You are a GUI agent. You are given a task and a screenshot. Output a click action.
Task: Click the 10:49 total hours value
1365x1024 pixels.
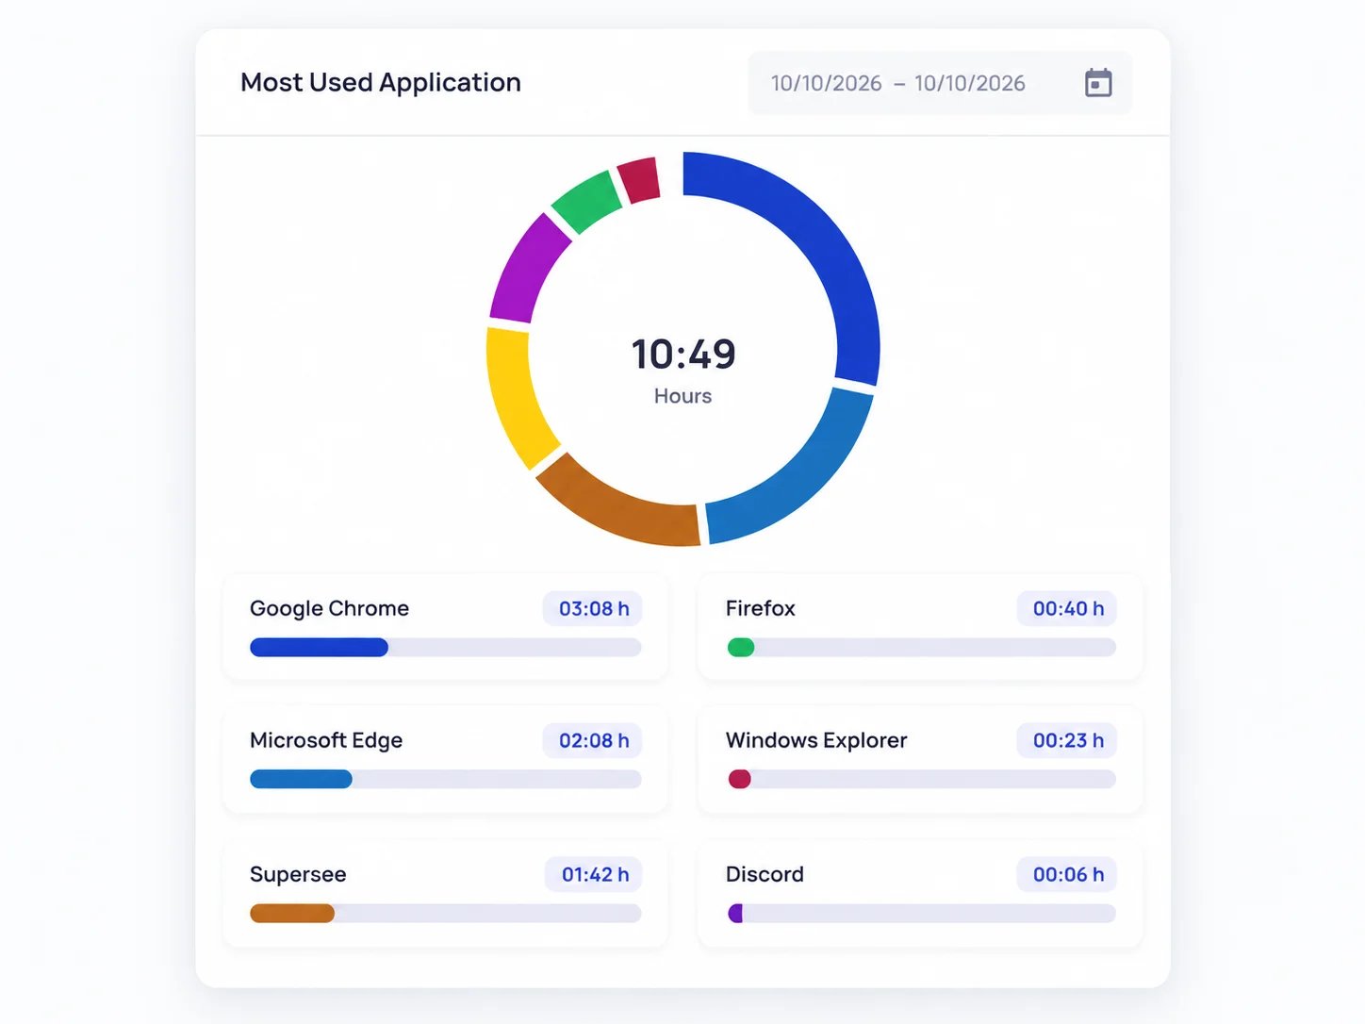(x=683, y=355)
